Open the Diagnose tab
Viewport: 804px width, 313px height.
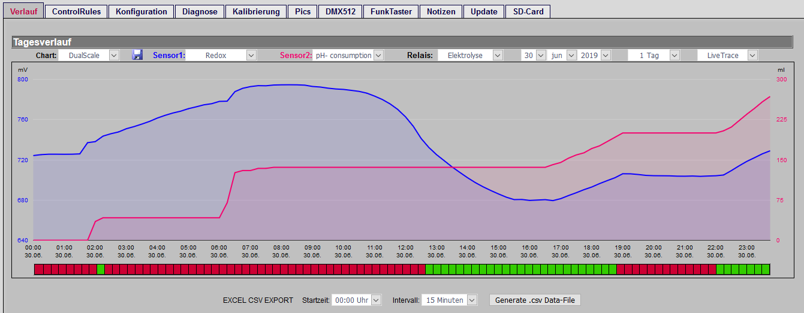click(x=200, y=11)
